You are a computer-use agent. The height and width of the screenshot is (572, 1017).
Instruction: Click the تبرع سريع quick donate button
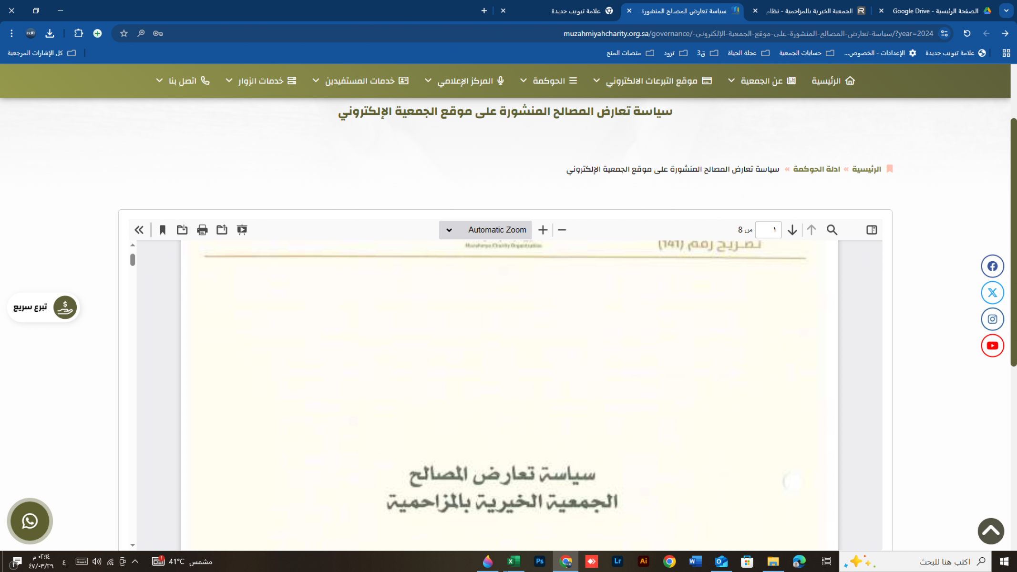(43, 307)
